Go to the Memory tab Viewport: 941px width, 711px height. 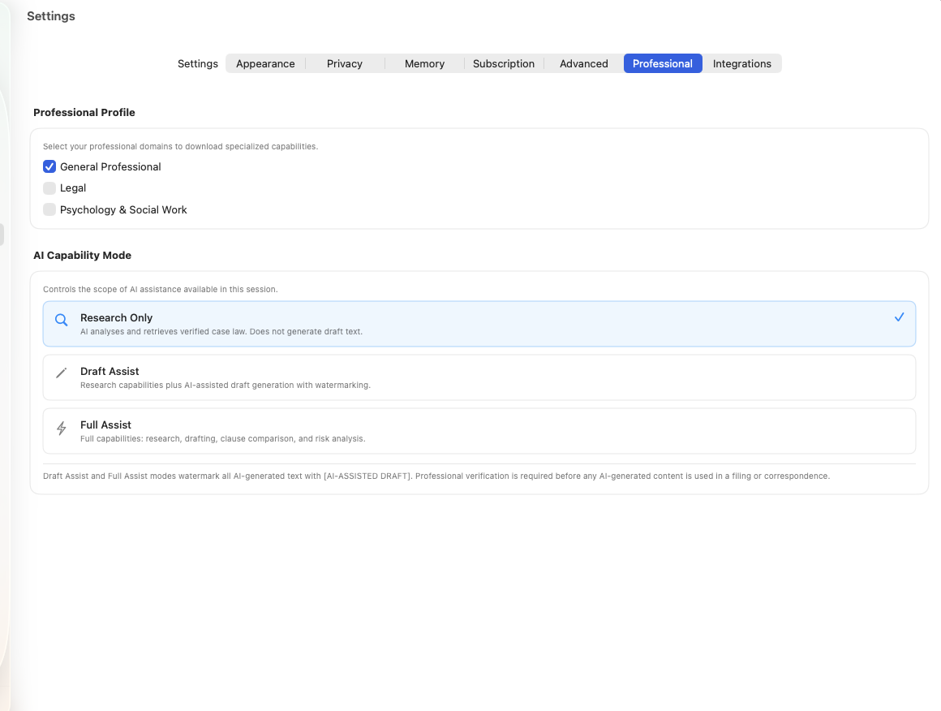tap(423, 63)
